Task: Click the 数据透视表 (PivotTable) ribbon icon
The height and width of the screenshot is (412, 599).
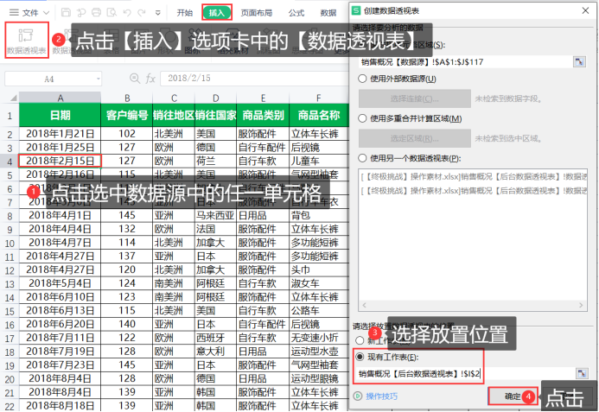Action: pos(27,40)
